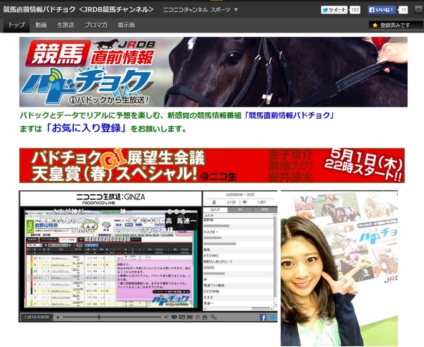This screenshot has height=347, width=424.
Task: Select the NG tab in comment panel
Action: pyautogui.click(x=240, y=210)
